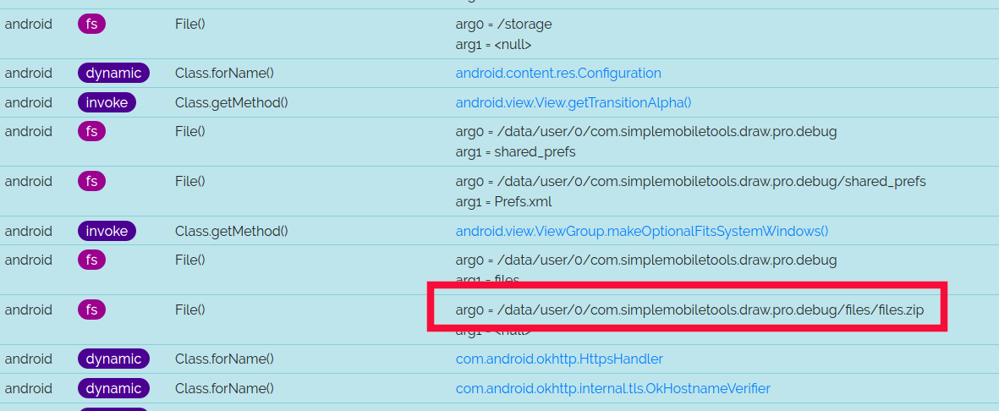Click the fs badge for the Prefs.xml row
The image size is (999, 411).
pyautogui.click(x=91, y=182)
